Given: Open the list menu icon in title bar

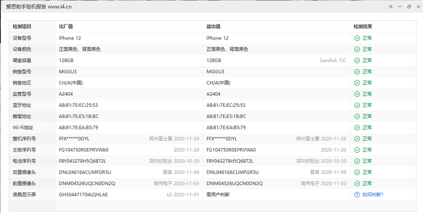Looking at the screenshot, I should click(391, 7).
